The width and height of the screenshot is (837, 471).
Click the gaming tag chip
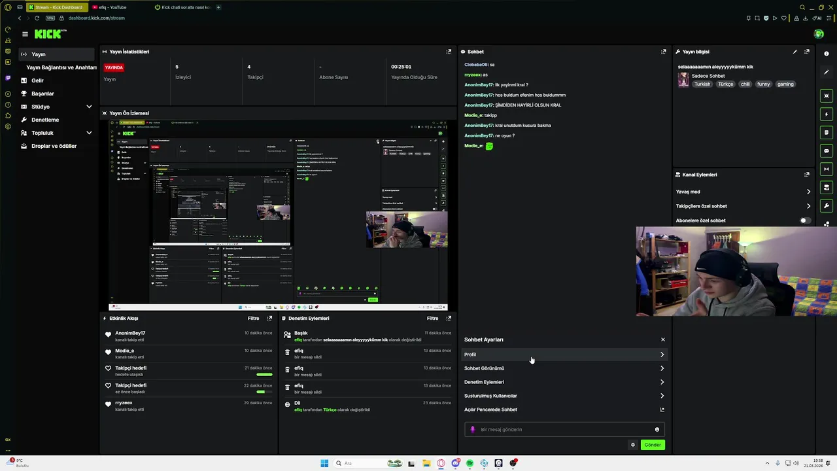click(x=785, y=84)
